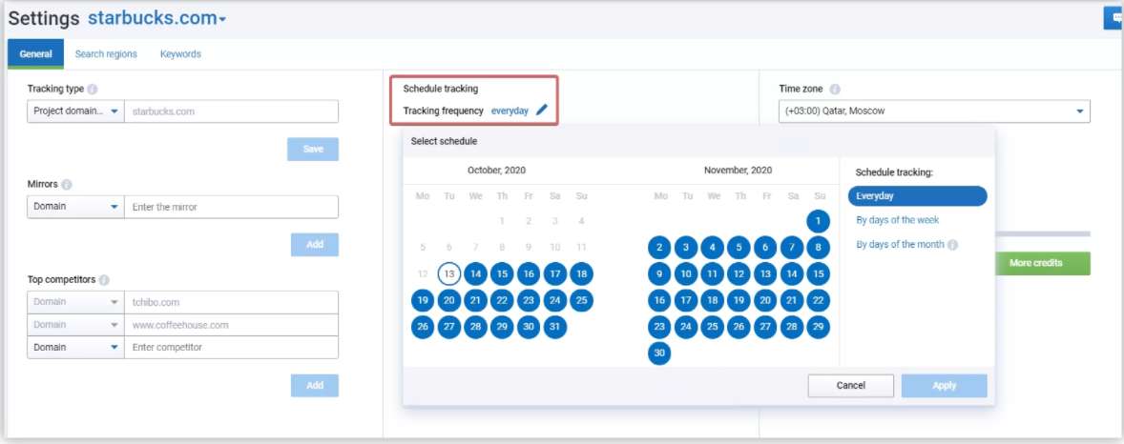
Task: Toggle October 18 in the calendar
Action: click(x=581, y=274)
